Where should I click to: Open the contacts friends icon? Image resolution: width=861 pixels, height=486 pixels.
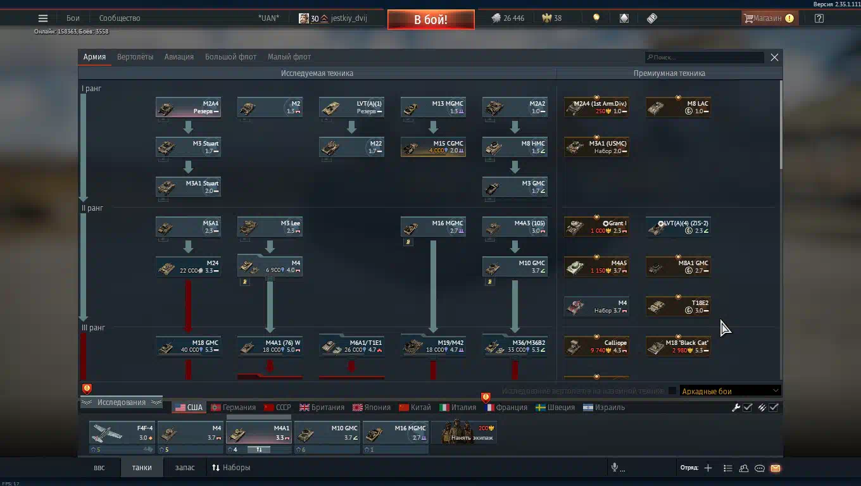pos(744,468)
